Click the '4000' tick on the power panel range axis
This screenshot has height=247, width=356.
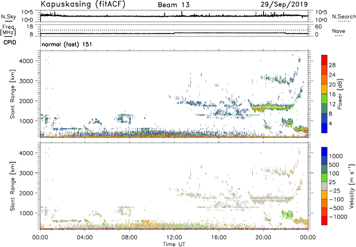coord(26,61)
